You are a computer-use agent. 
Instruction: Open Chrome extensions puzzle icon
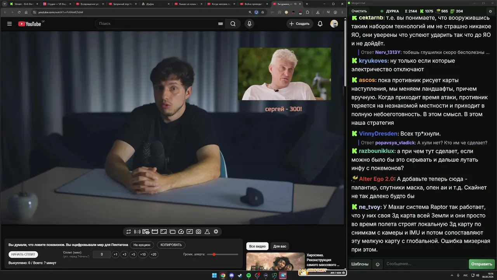[308, 12]
